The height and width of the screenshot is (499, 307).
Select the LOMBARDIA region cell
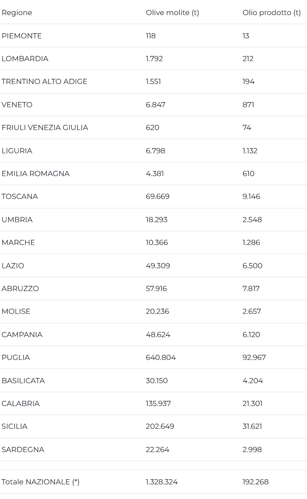click(25, 59)
